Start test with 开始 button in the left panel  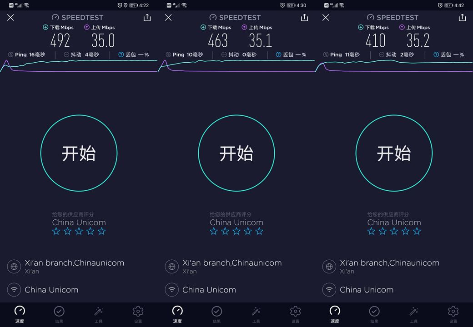79,153
